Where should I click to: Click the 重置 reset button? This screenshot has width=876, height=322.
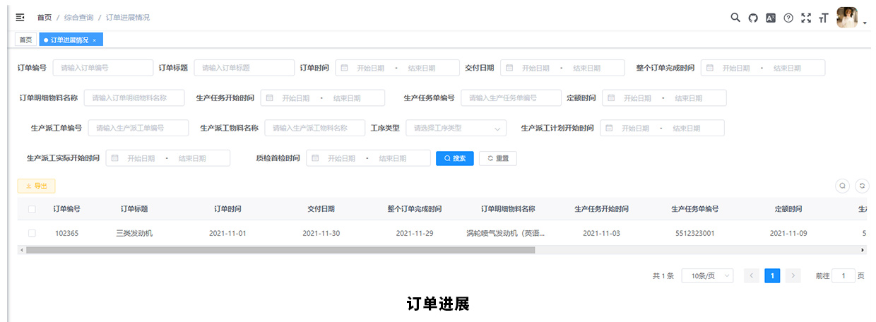[x=497, y=158]
